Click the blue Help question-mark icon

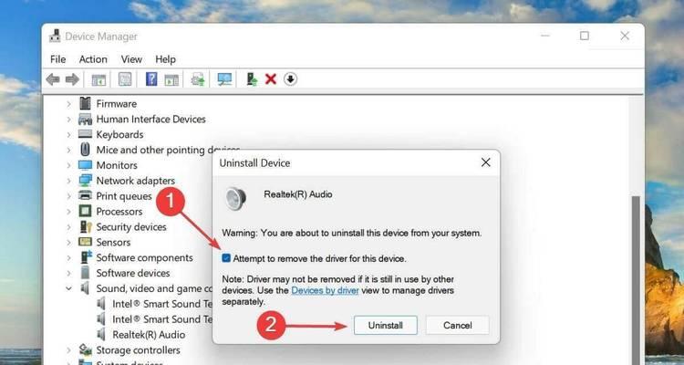(x=151, y=79)
